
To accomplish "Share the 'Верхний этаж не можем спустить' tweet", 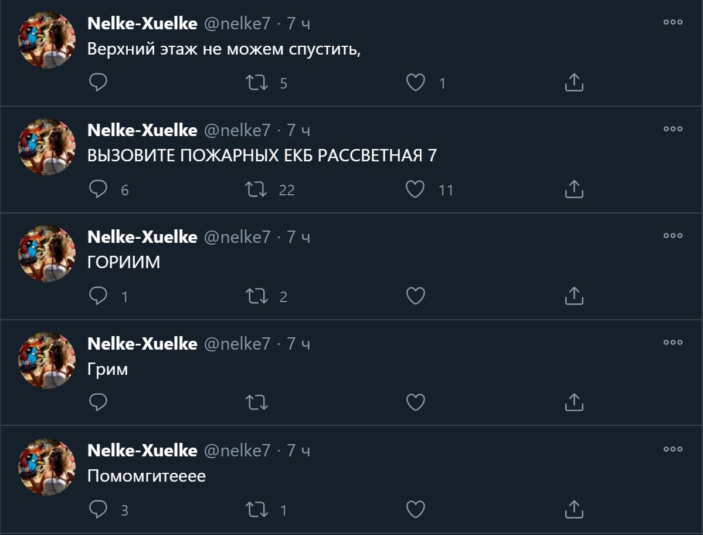I will click(574, 83).
